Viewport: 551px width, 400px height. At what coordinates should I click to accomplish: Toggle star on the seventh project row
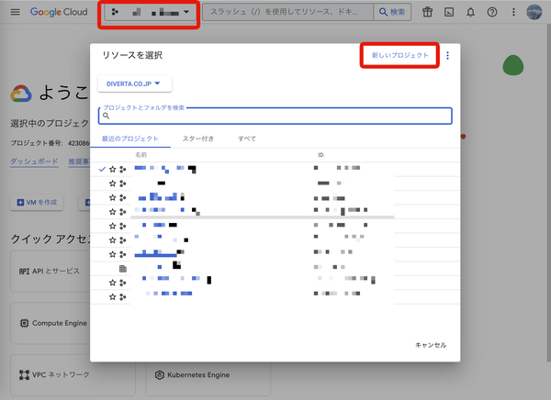[x=112, y=254]
